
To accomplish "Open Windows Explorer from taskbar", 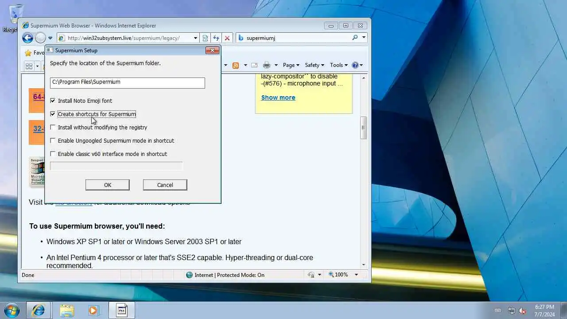I will (66, 310).
